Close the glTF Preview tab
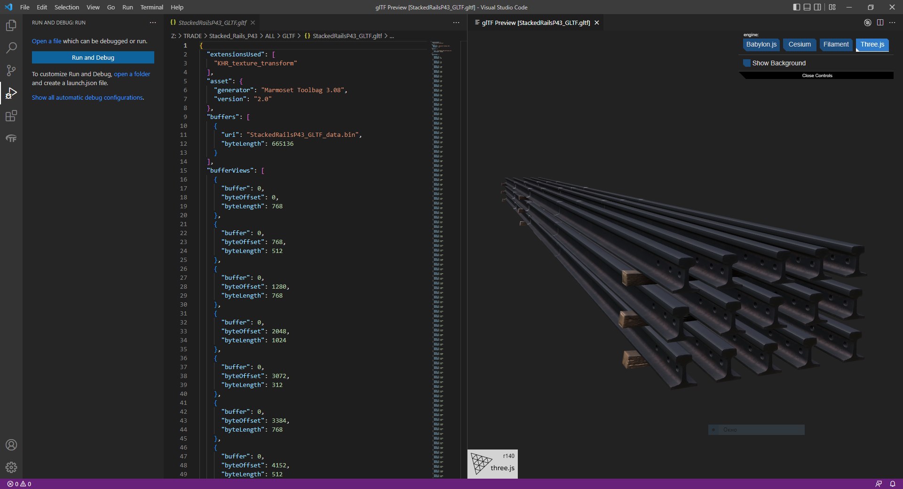 pos(597,23)
